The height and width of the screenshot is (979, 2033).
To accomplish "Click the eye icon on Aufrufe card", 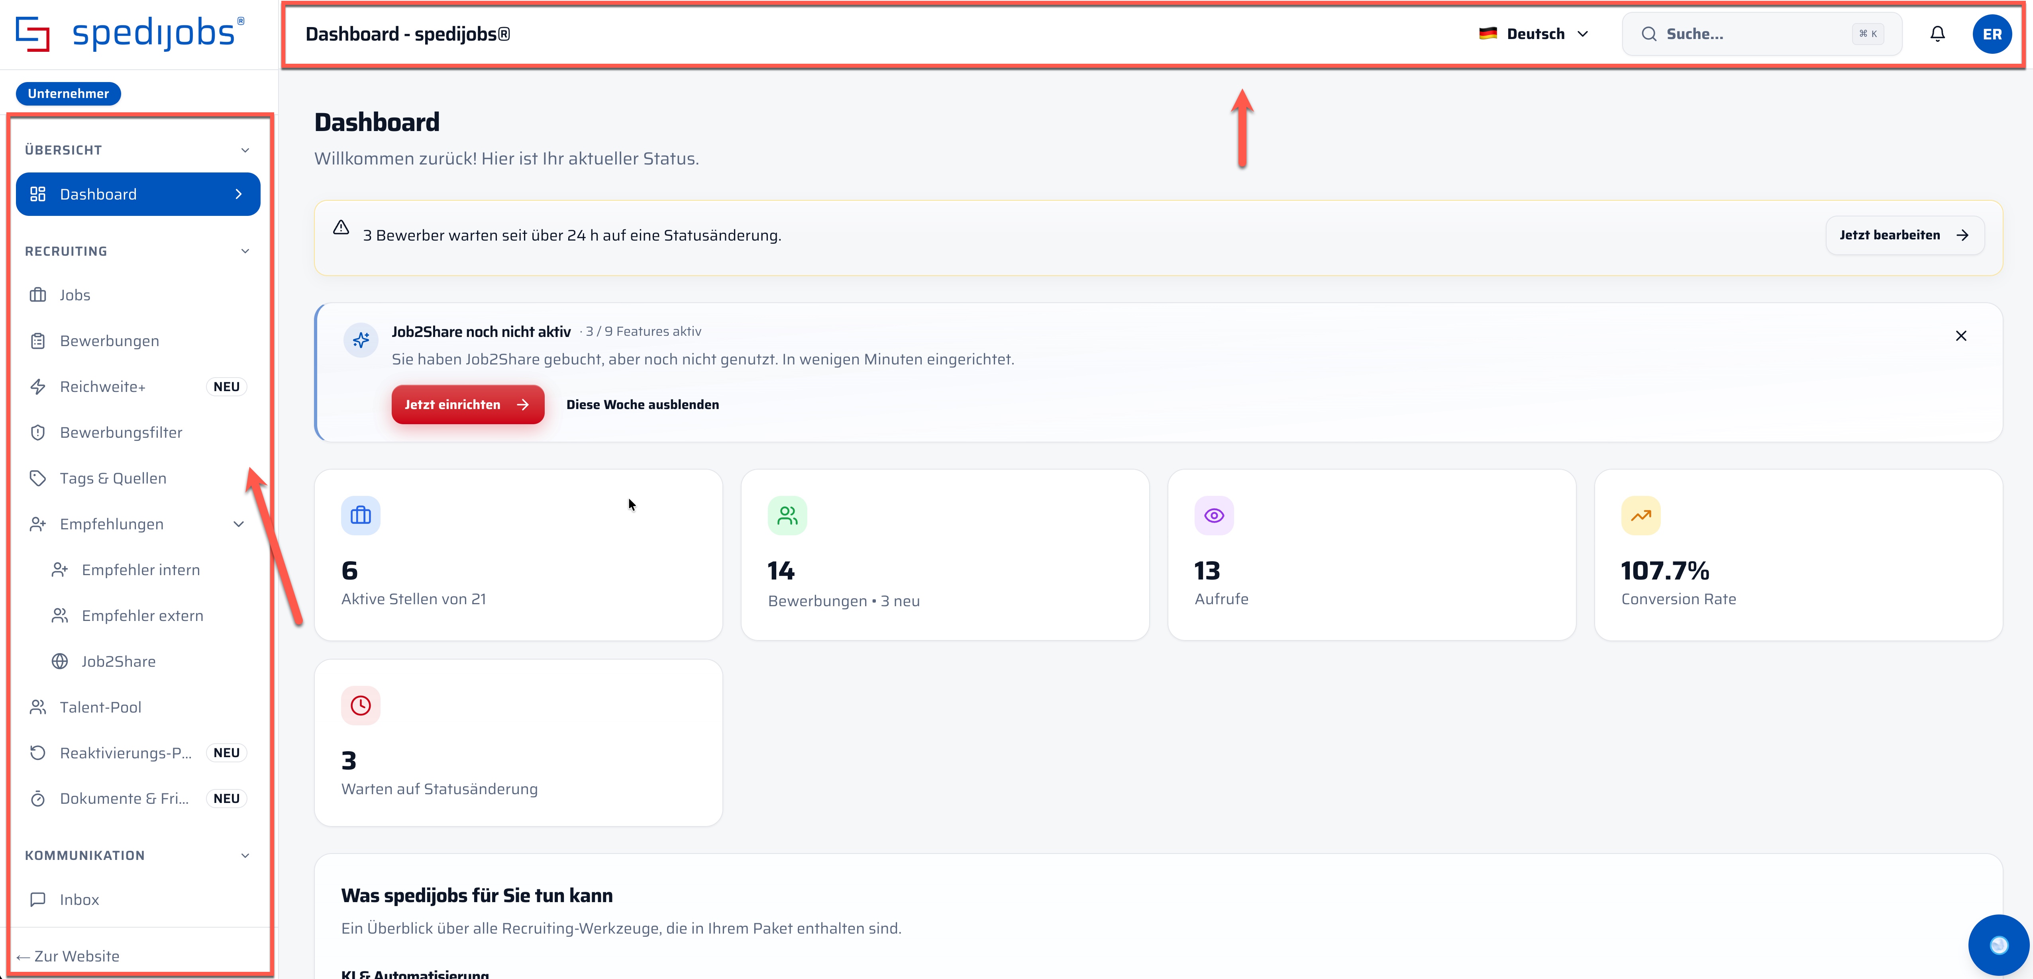I will [1214, 515].
